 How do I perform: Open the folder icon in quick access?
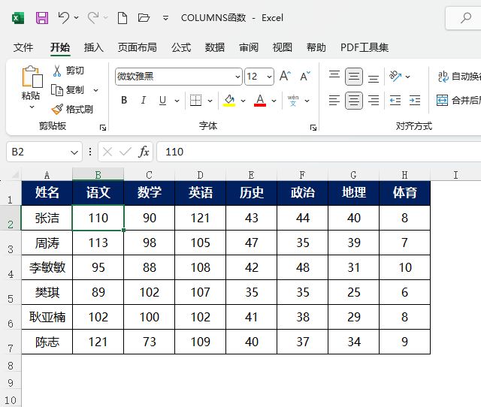point(144,18)
